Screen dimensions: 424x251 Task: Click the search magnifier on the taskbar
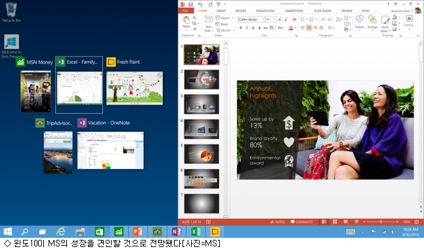click(x=25, y=231)
